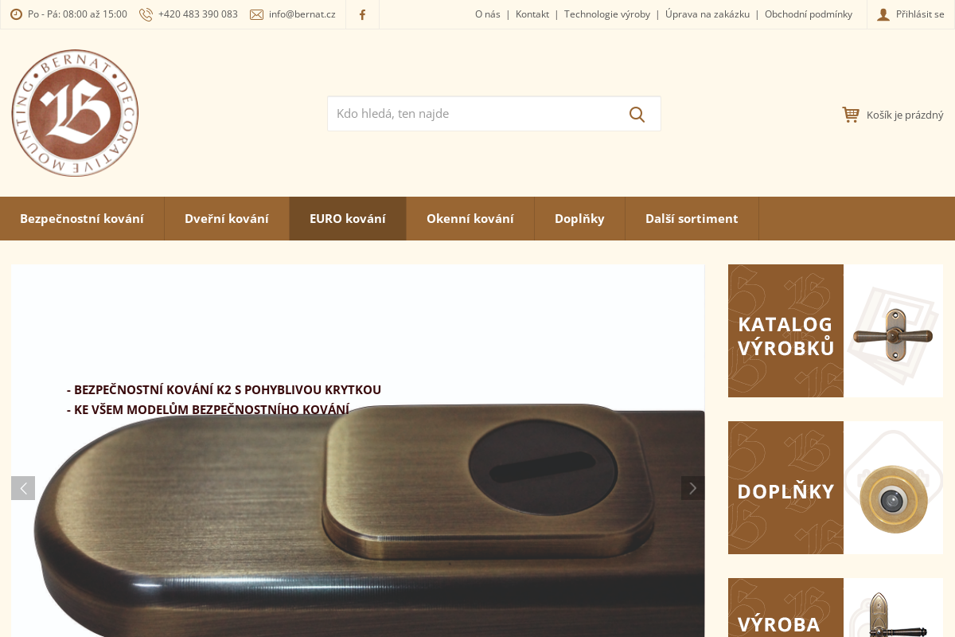Click the Bernat round logo
The height and width of the screenshot is (637, 955).
click(75, 113)
